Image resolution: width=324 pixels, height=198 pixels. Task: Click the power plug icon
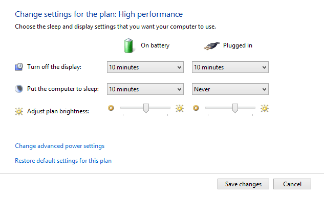(x=211, y=46)
